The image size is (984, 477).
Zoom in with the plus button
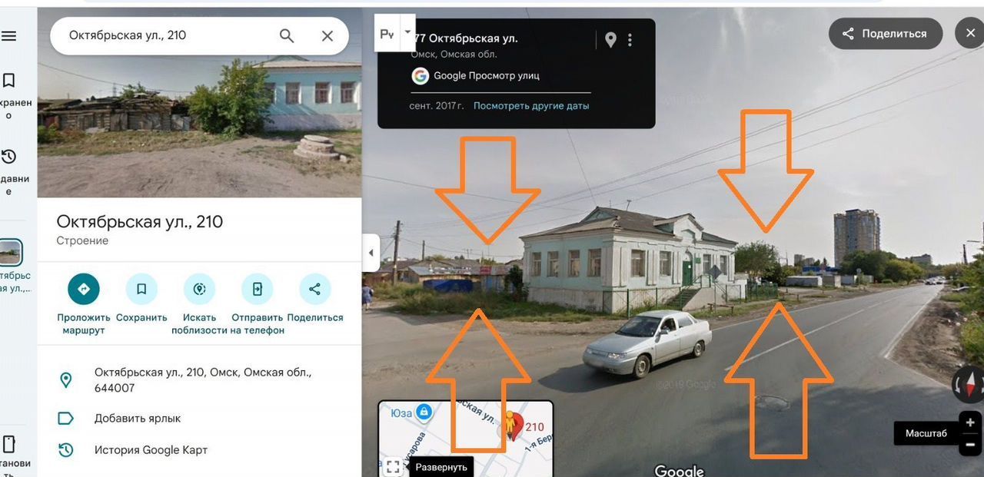[x=970, y=422]
